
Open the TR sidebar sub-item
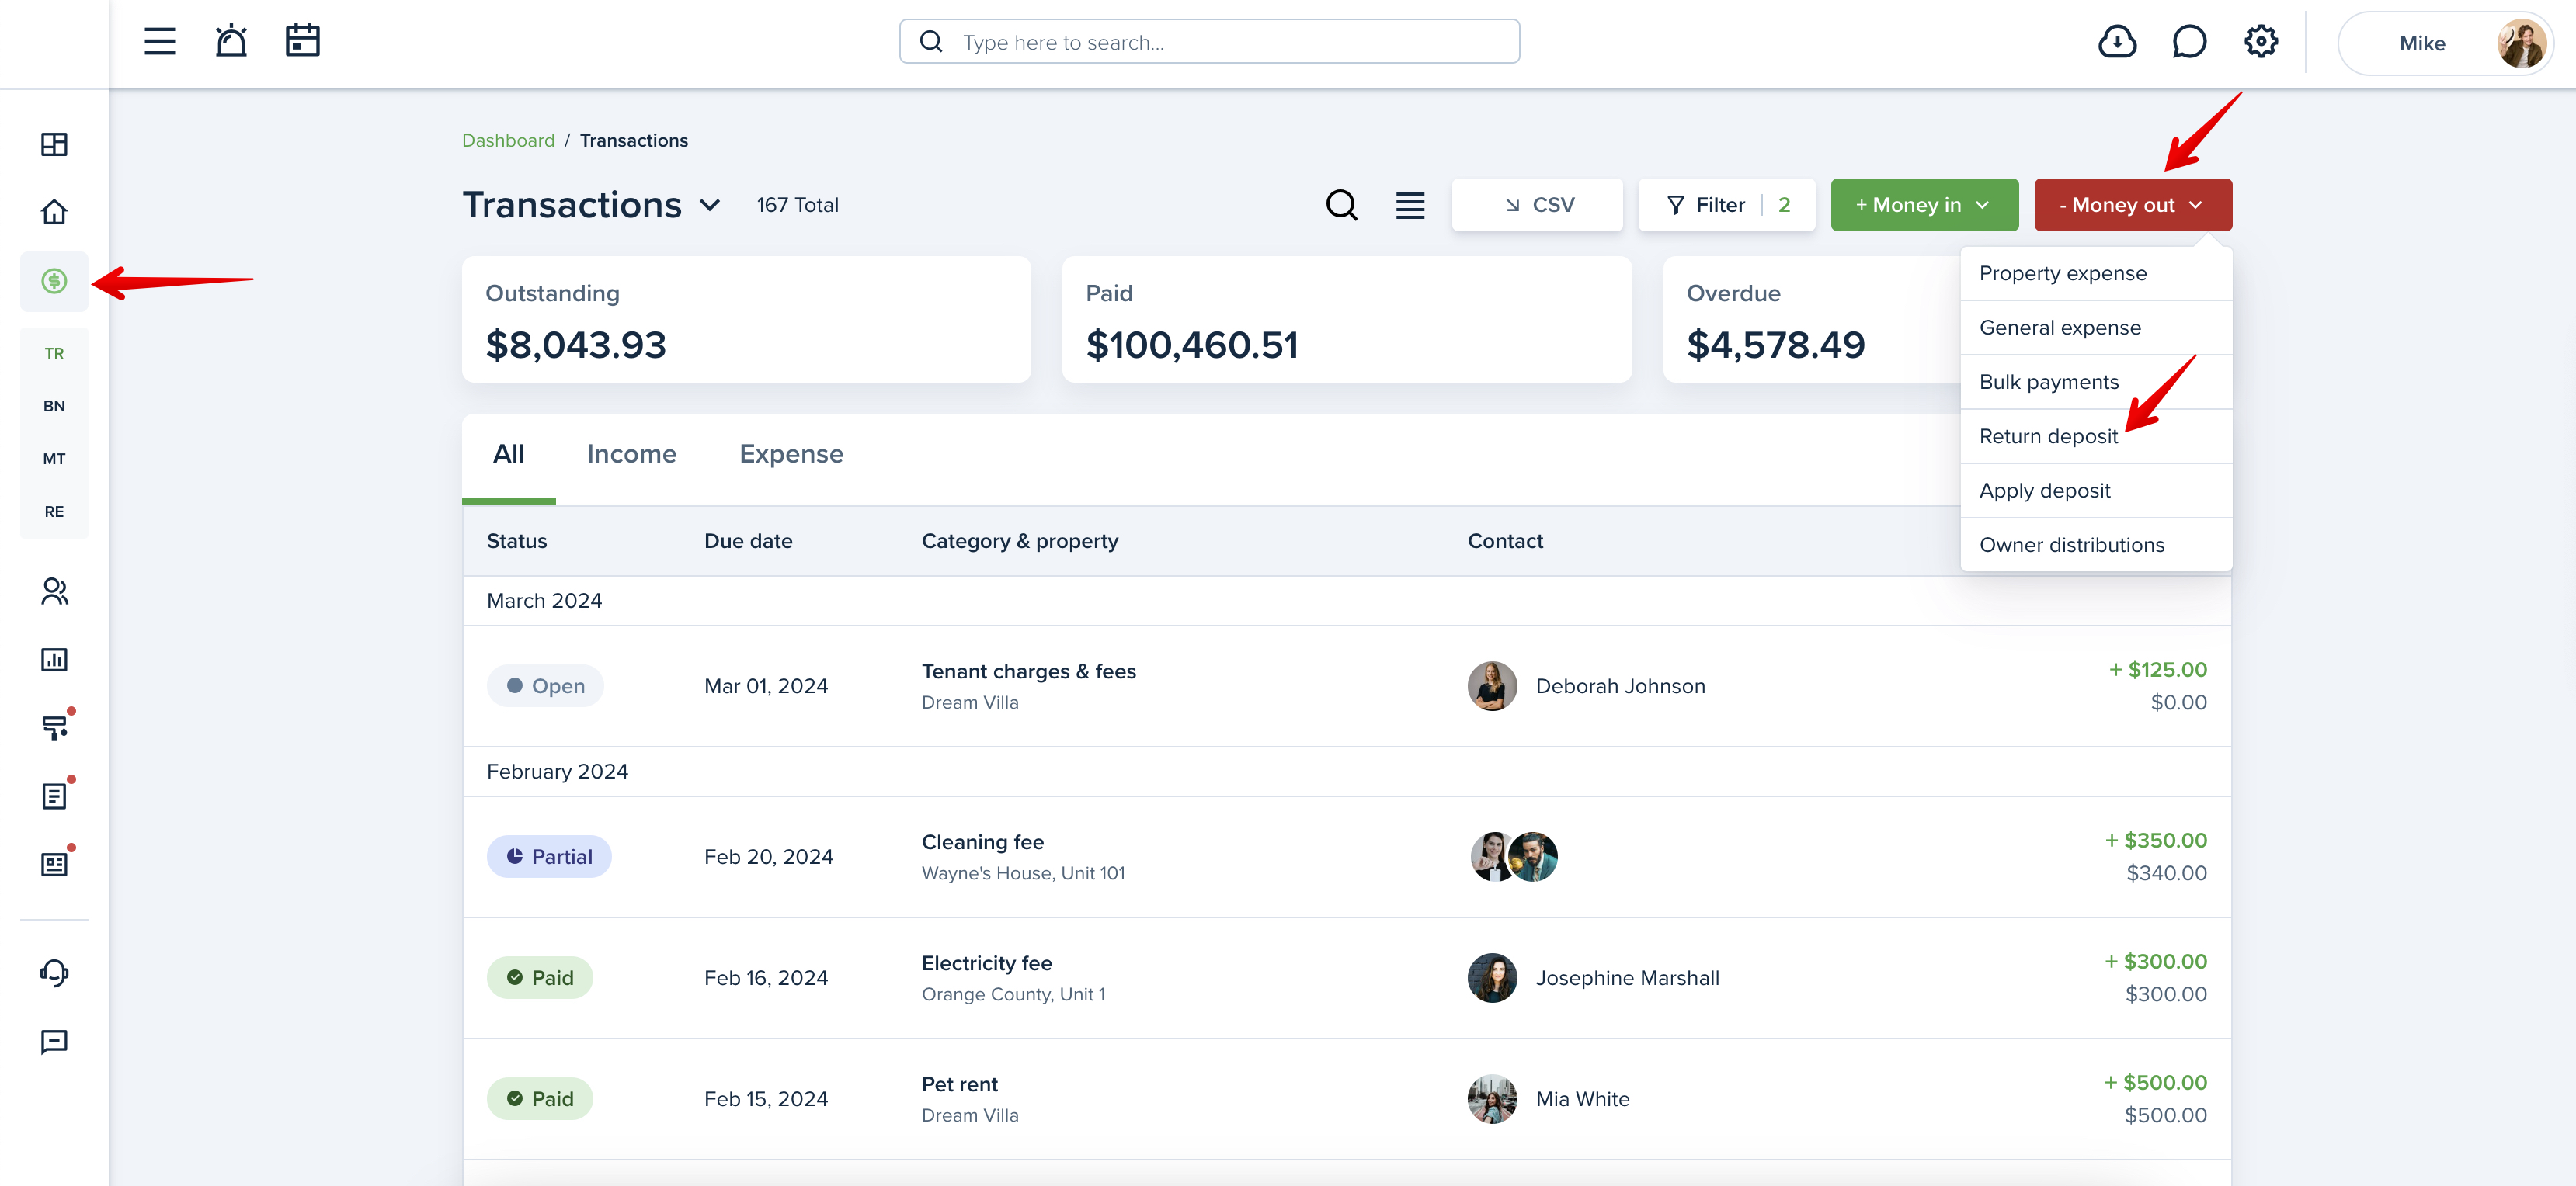click(x=54, y=354)
